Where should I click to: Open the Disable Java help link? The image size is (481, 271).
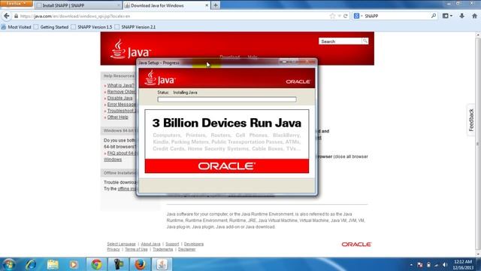(120, 98)
